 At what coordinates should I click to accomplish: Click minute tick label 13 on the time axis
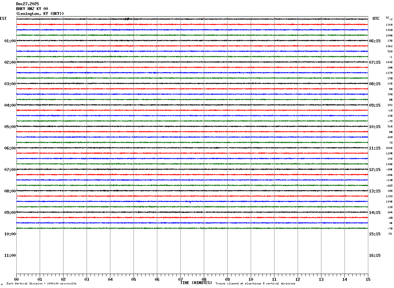[321, 280]
